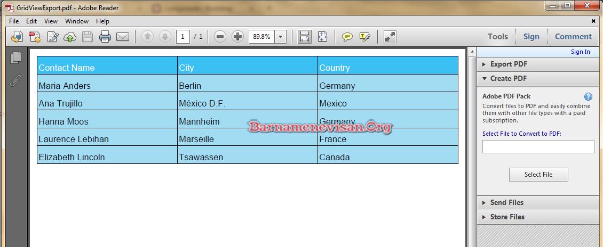The height and width of the screenshot is (247, 603).
Task: Click the page number input field
Action: [x=183, y=37]
